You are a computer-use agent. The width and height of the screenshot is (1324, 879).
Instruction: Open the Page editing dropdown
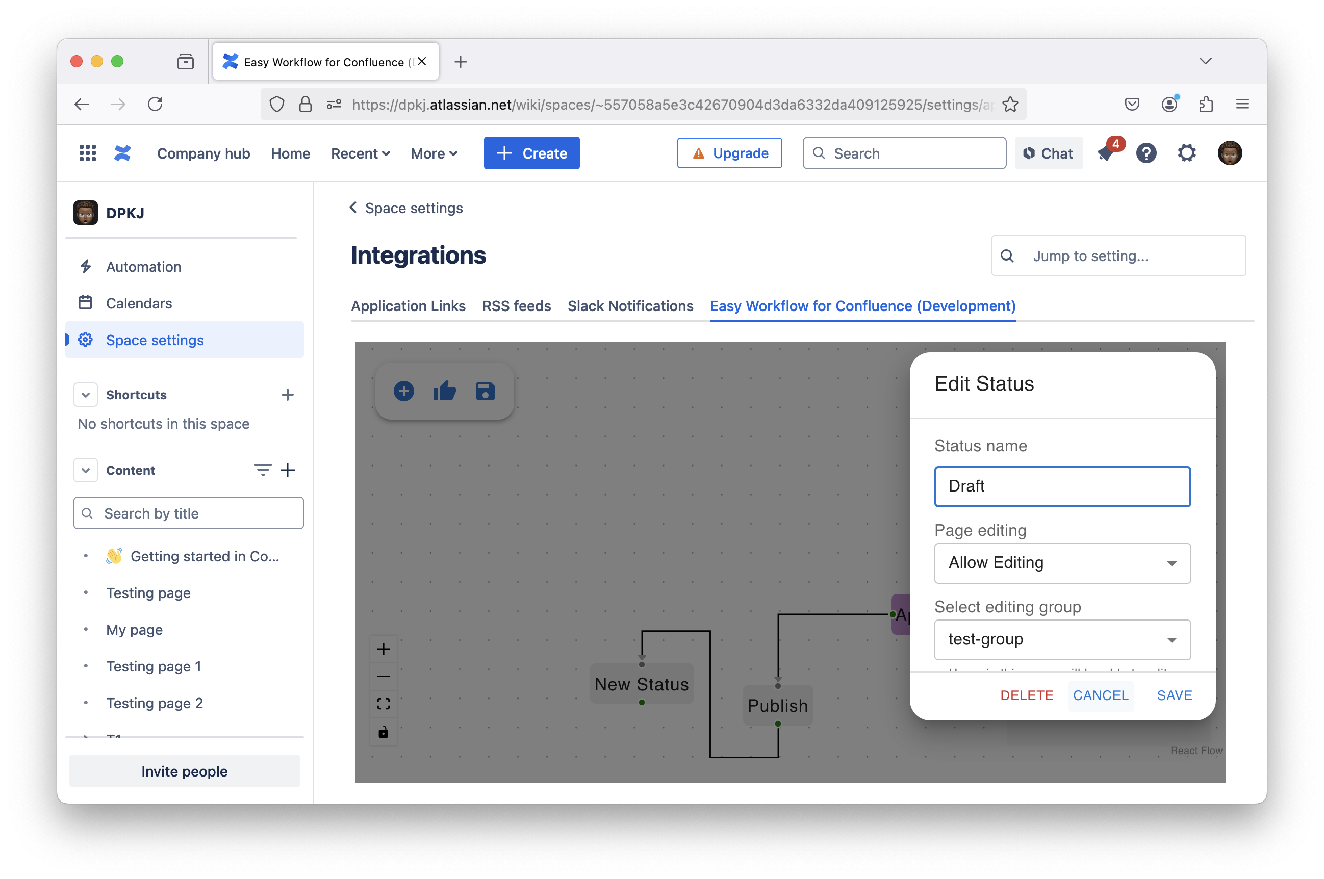click(1062, 563)
